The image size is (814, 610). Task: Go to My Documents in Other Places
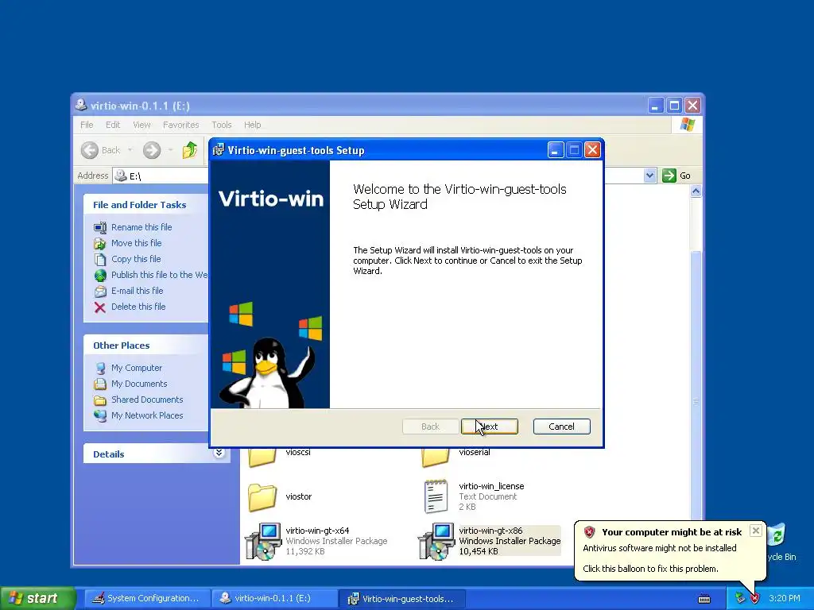pyautogui.click(x=139, y=384)
